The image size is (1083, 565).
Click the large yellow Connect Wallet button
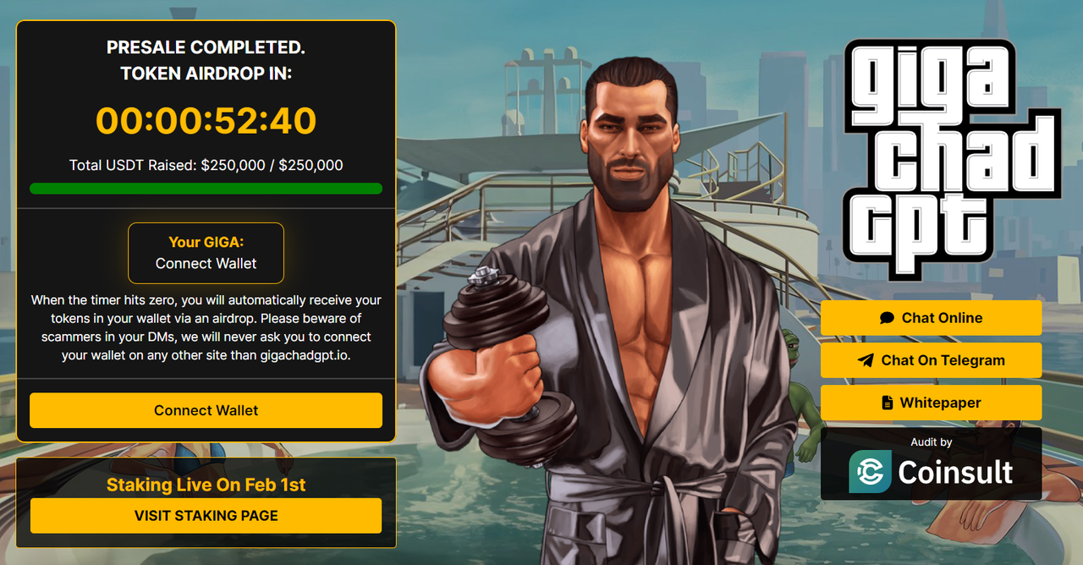pyautogui.click(x=206, y=410)
